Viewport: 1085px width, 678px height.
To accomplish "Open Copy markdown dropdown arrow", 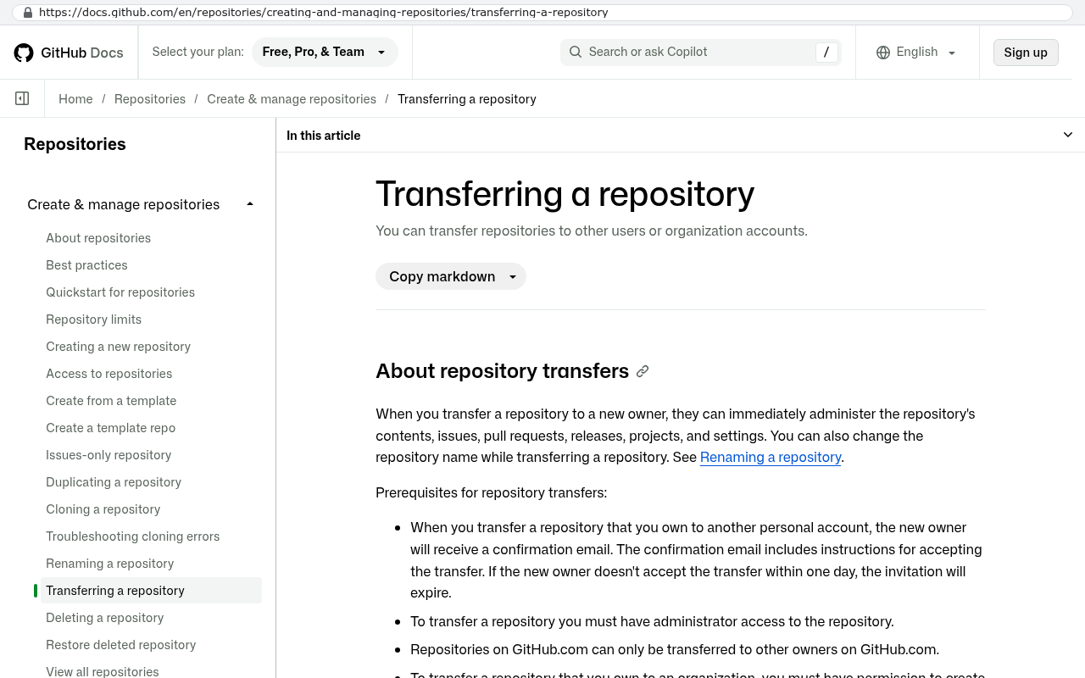I will [513, 276].
